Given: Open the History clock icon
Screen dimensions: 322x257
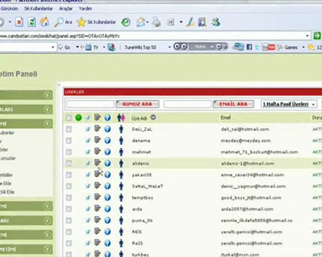Looking at the screenshot, I should [x=126, y=22].
